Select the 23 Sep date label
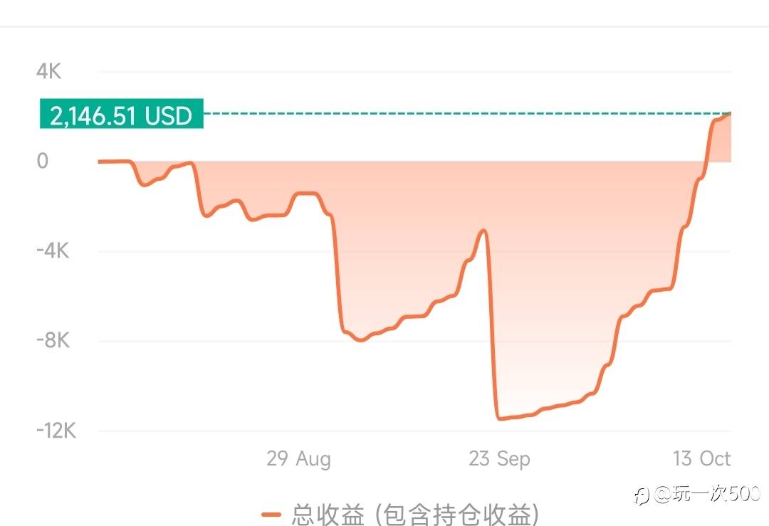This screenshot has width=769, height=526. 499,459
